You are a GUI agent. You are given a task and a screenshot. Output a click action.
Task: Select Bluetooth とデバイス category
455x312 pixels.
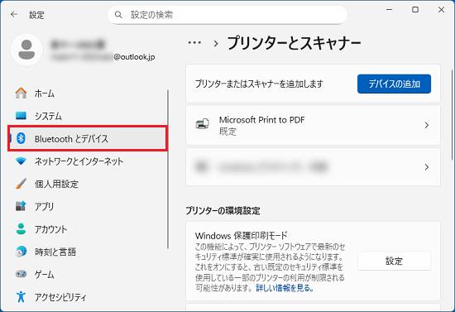(x=88, y=138)
